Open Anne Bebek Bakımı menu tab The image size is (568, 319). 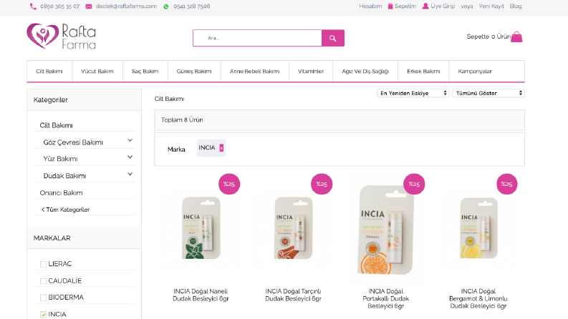pos(255,72)
